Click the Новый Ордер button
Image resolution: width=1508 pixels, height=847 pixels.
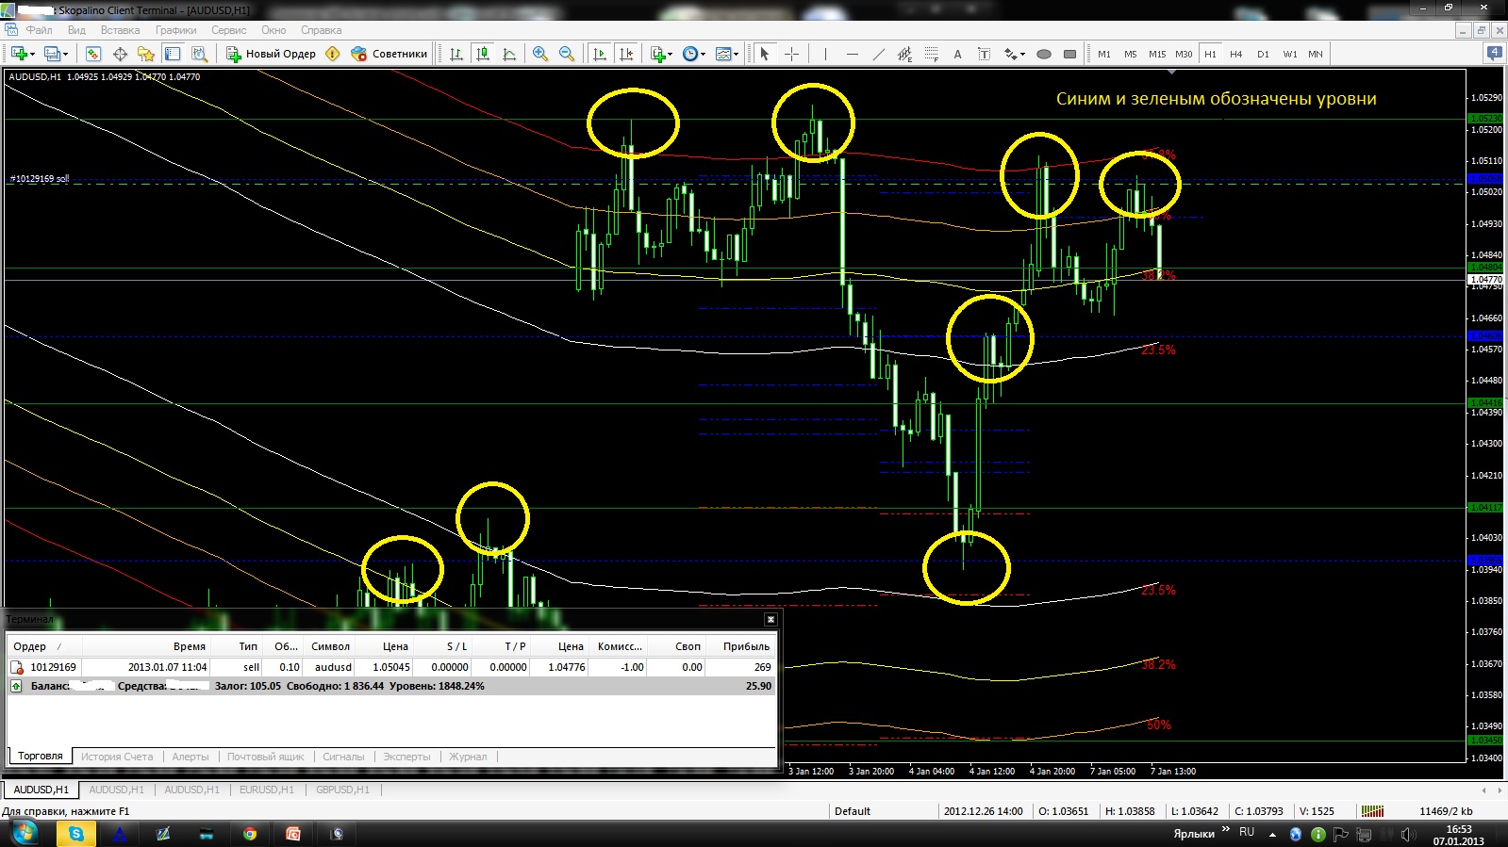(x=271, y=54)
